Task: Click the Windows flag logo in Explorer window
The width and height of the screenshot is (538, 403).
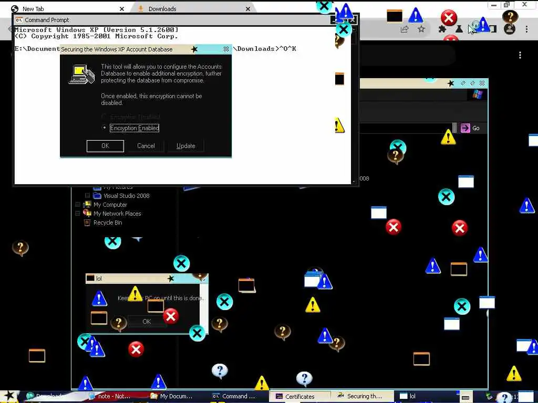Action: pos(477,94)
